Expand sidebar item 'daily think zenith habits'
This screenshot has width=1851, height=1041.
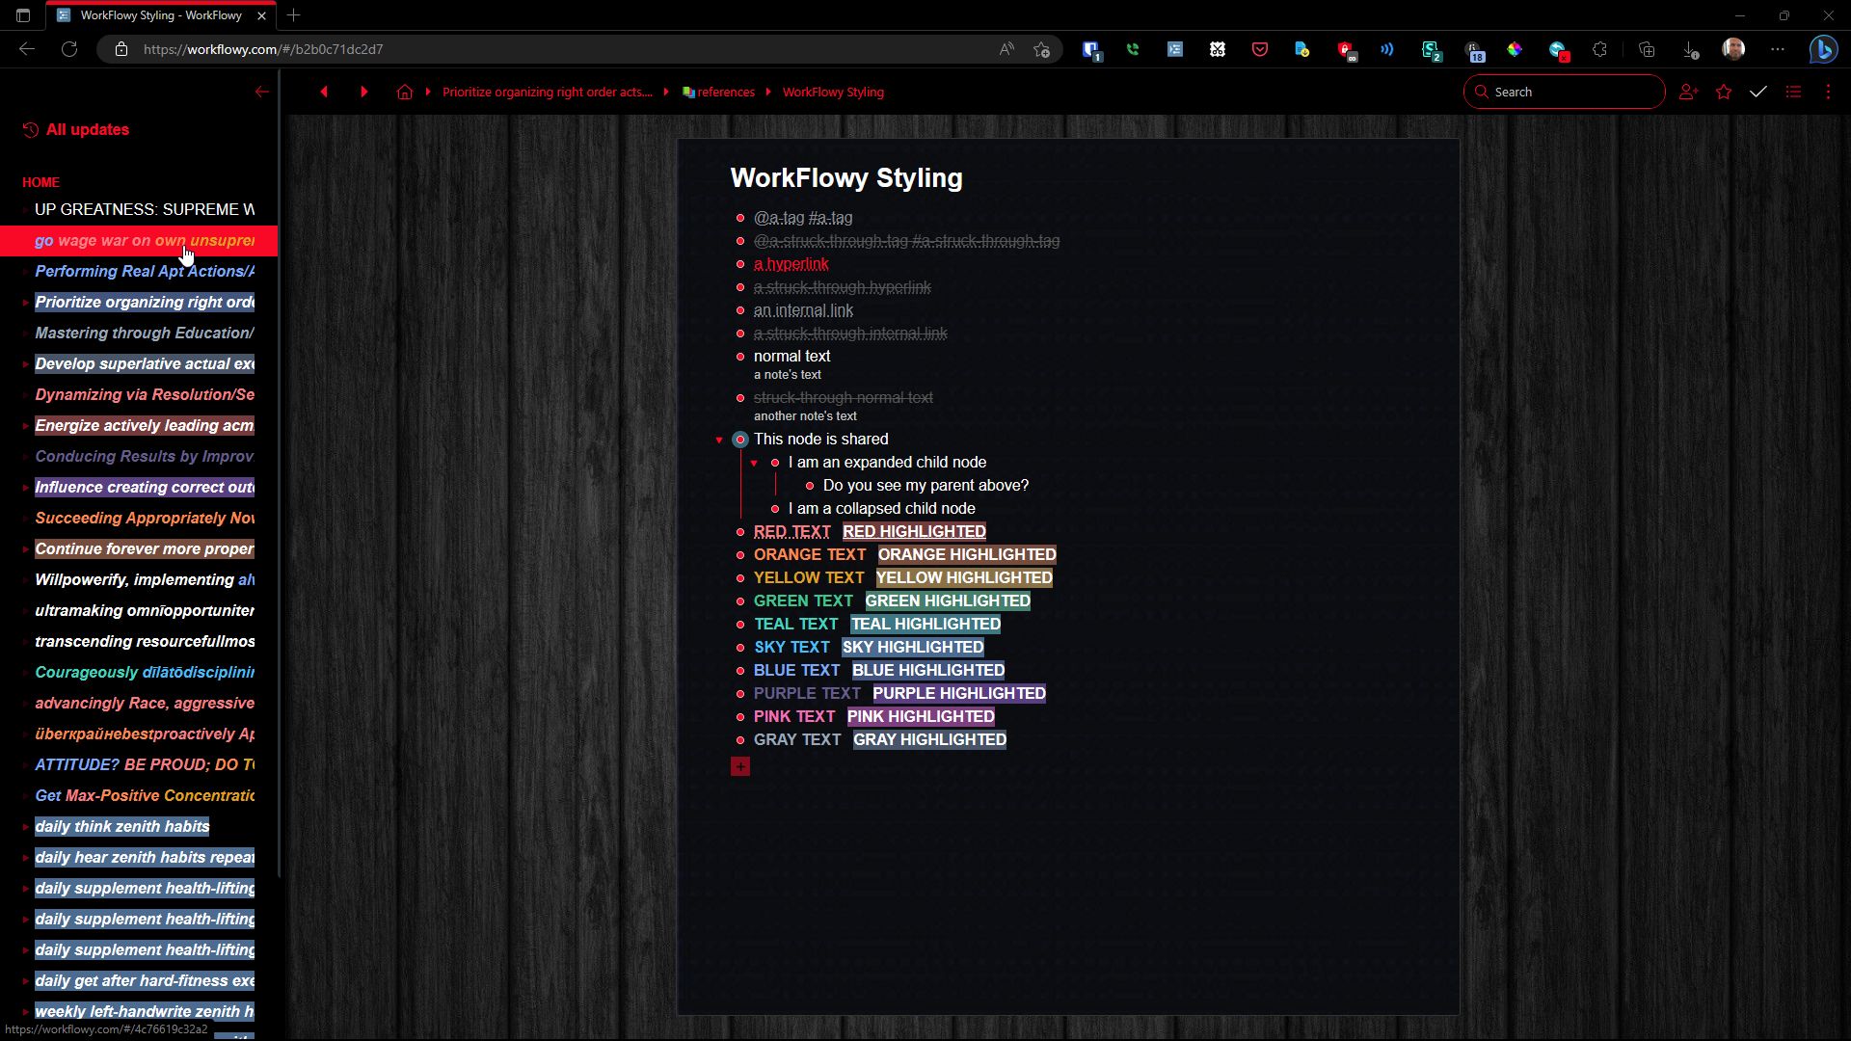click(25, 827)
